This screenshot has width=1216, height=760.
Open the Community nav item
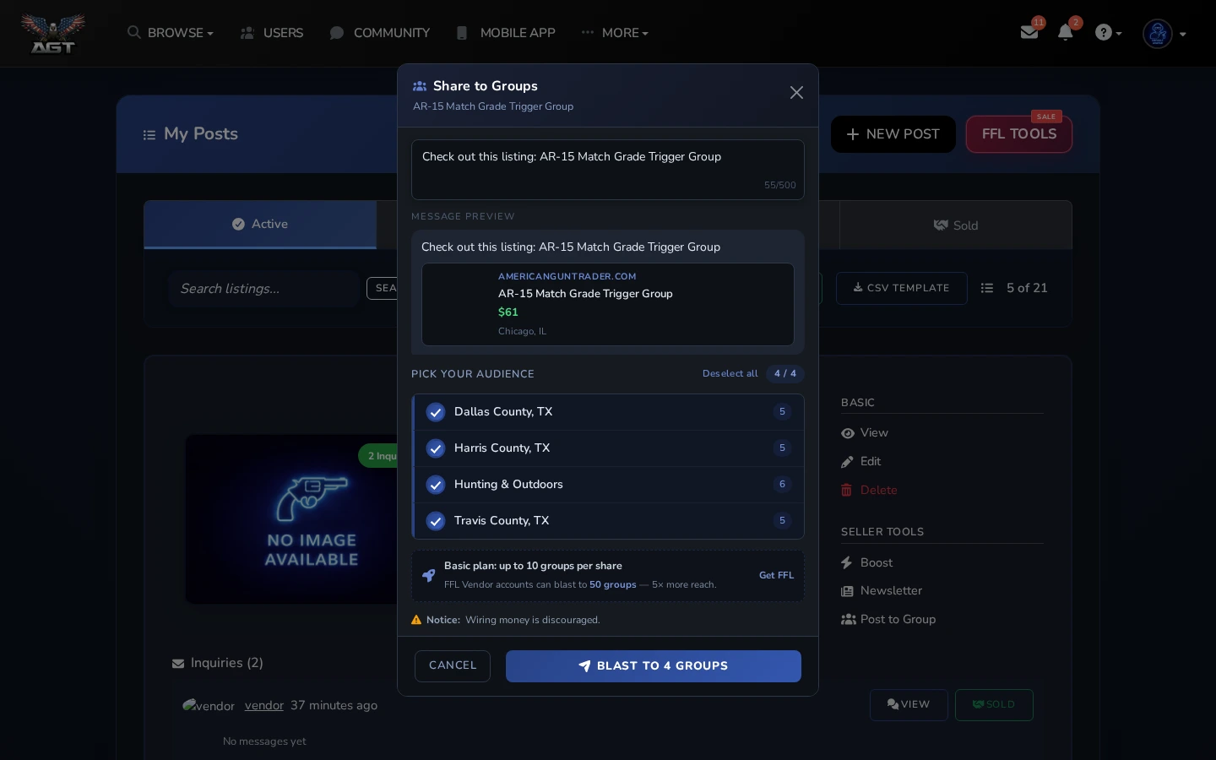380,33
